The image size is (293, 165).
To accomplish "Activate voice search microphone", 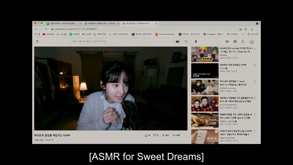I will coord(196,42).
